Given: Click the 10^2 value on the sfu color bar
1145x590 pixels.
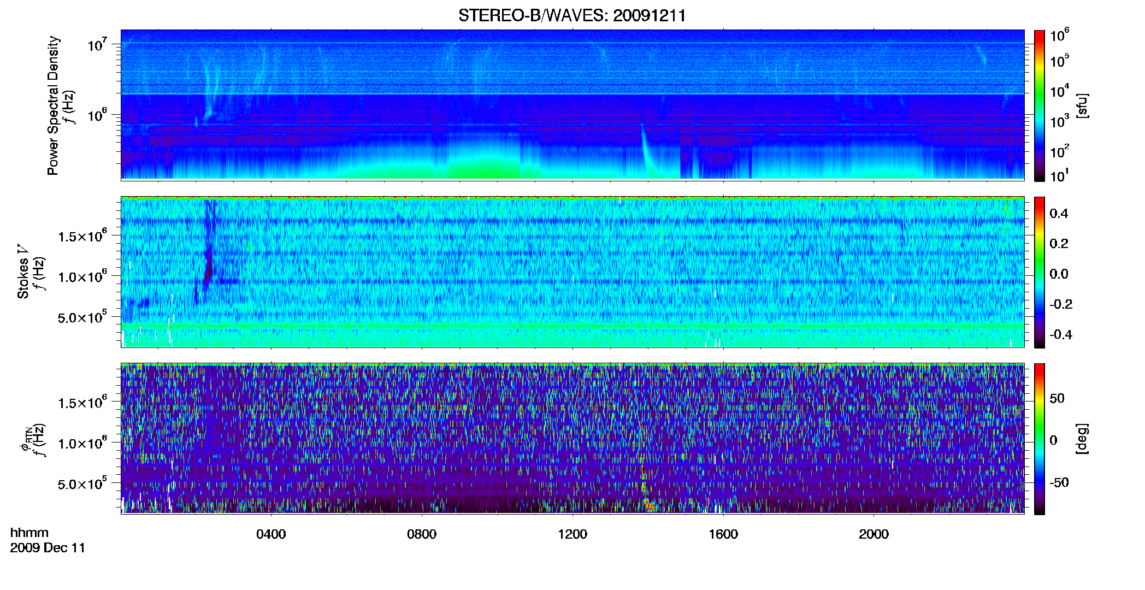Looking at the screenshot, I should click(1060, 151).
